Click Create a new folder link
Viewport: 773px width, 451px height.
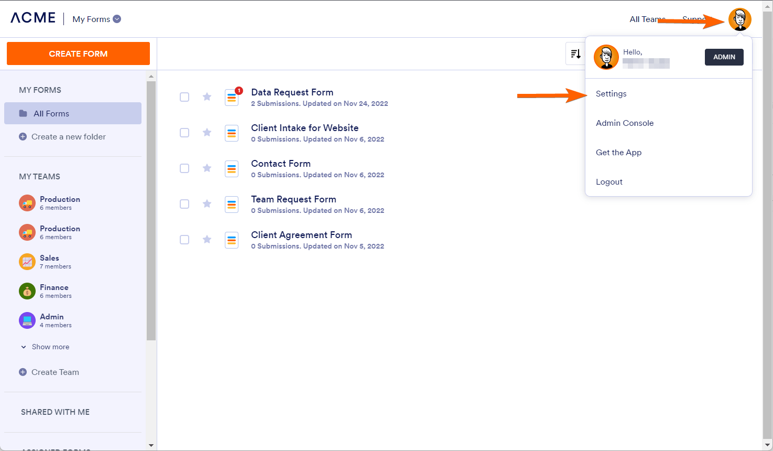point(68,137)
